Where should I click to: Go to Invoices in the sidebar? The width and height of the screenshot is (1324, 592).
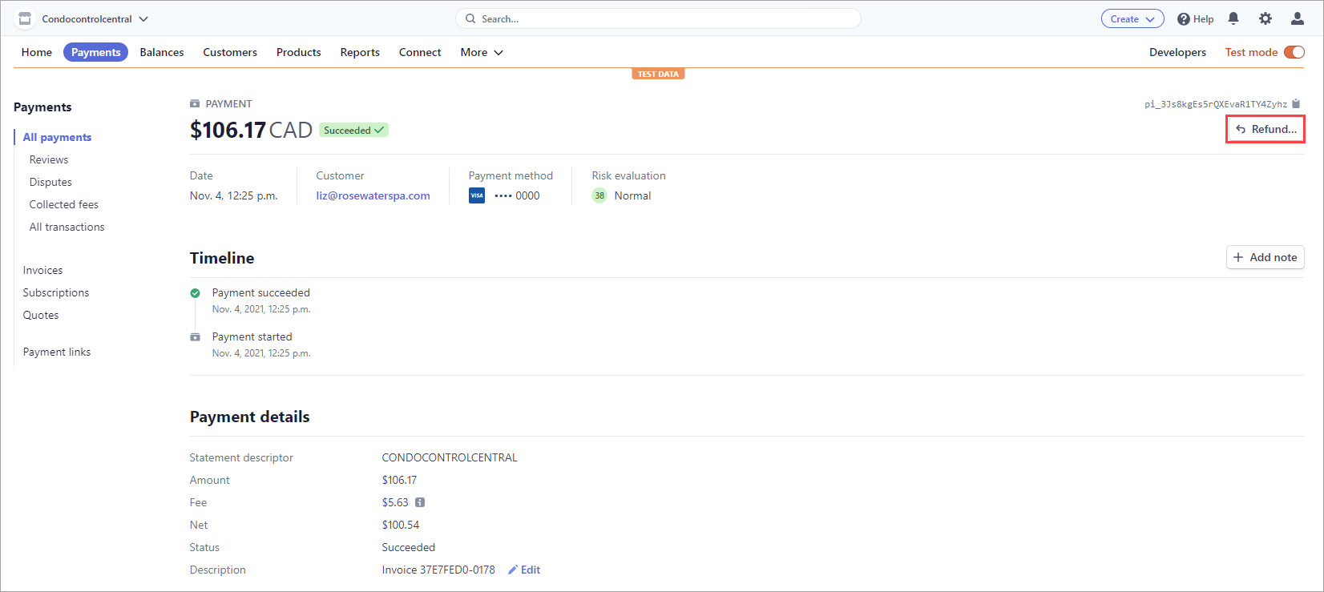pos(42,270)
